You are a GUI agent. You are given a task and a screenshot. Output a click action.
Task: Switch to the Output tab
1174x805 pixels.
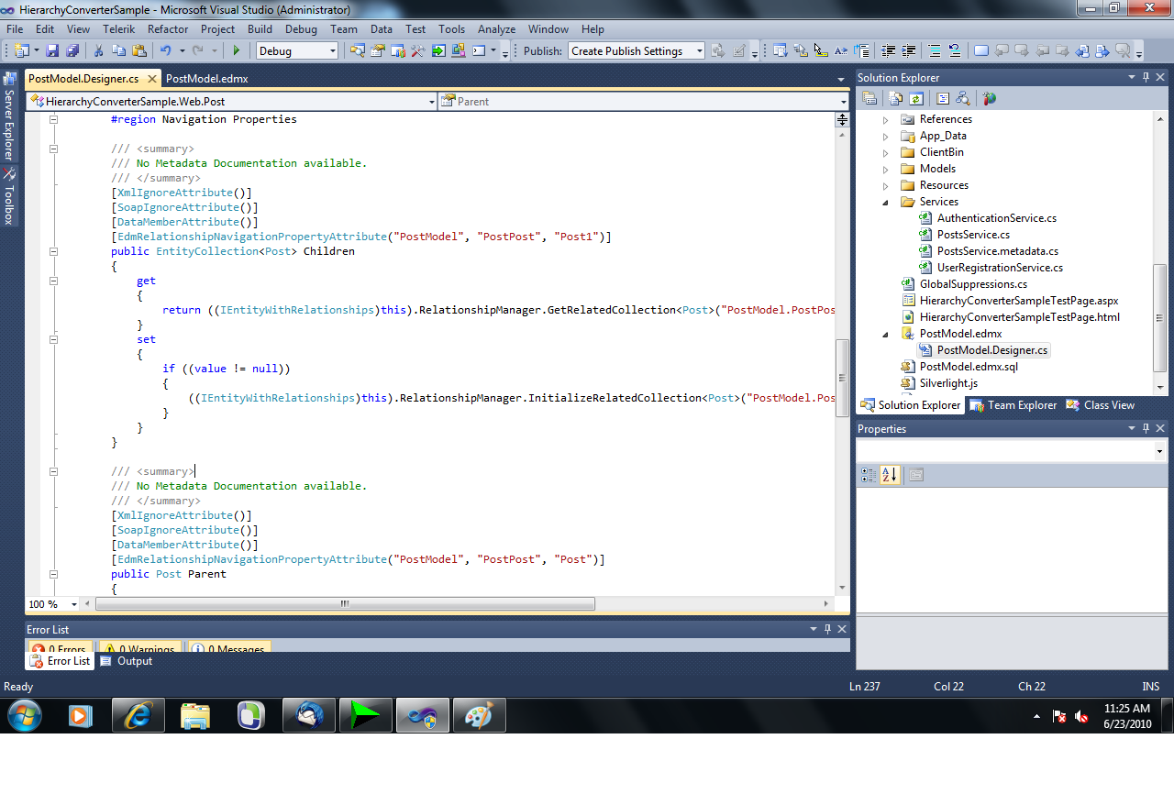click(x=126, y=661)
